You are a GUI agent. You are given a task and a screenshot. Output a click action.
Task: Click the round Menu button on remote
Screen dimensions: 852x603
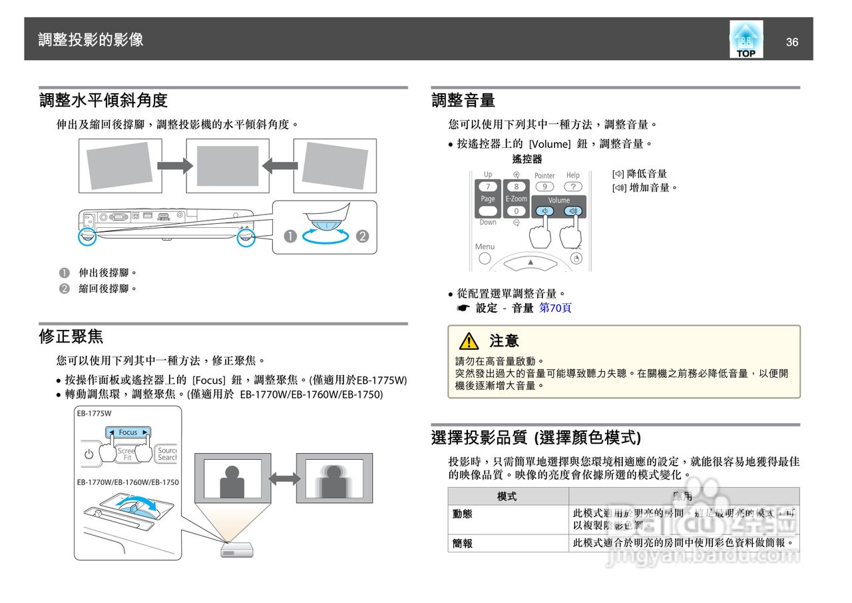[485, 258]
